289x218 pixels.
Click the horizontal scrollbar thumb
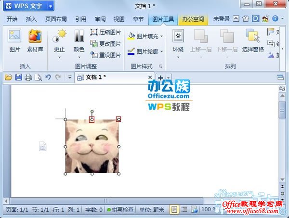tap(106, 201)
